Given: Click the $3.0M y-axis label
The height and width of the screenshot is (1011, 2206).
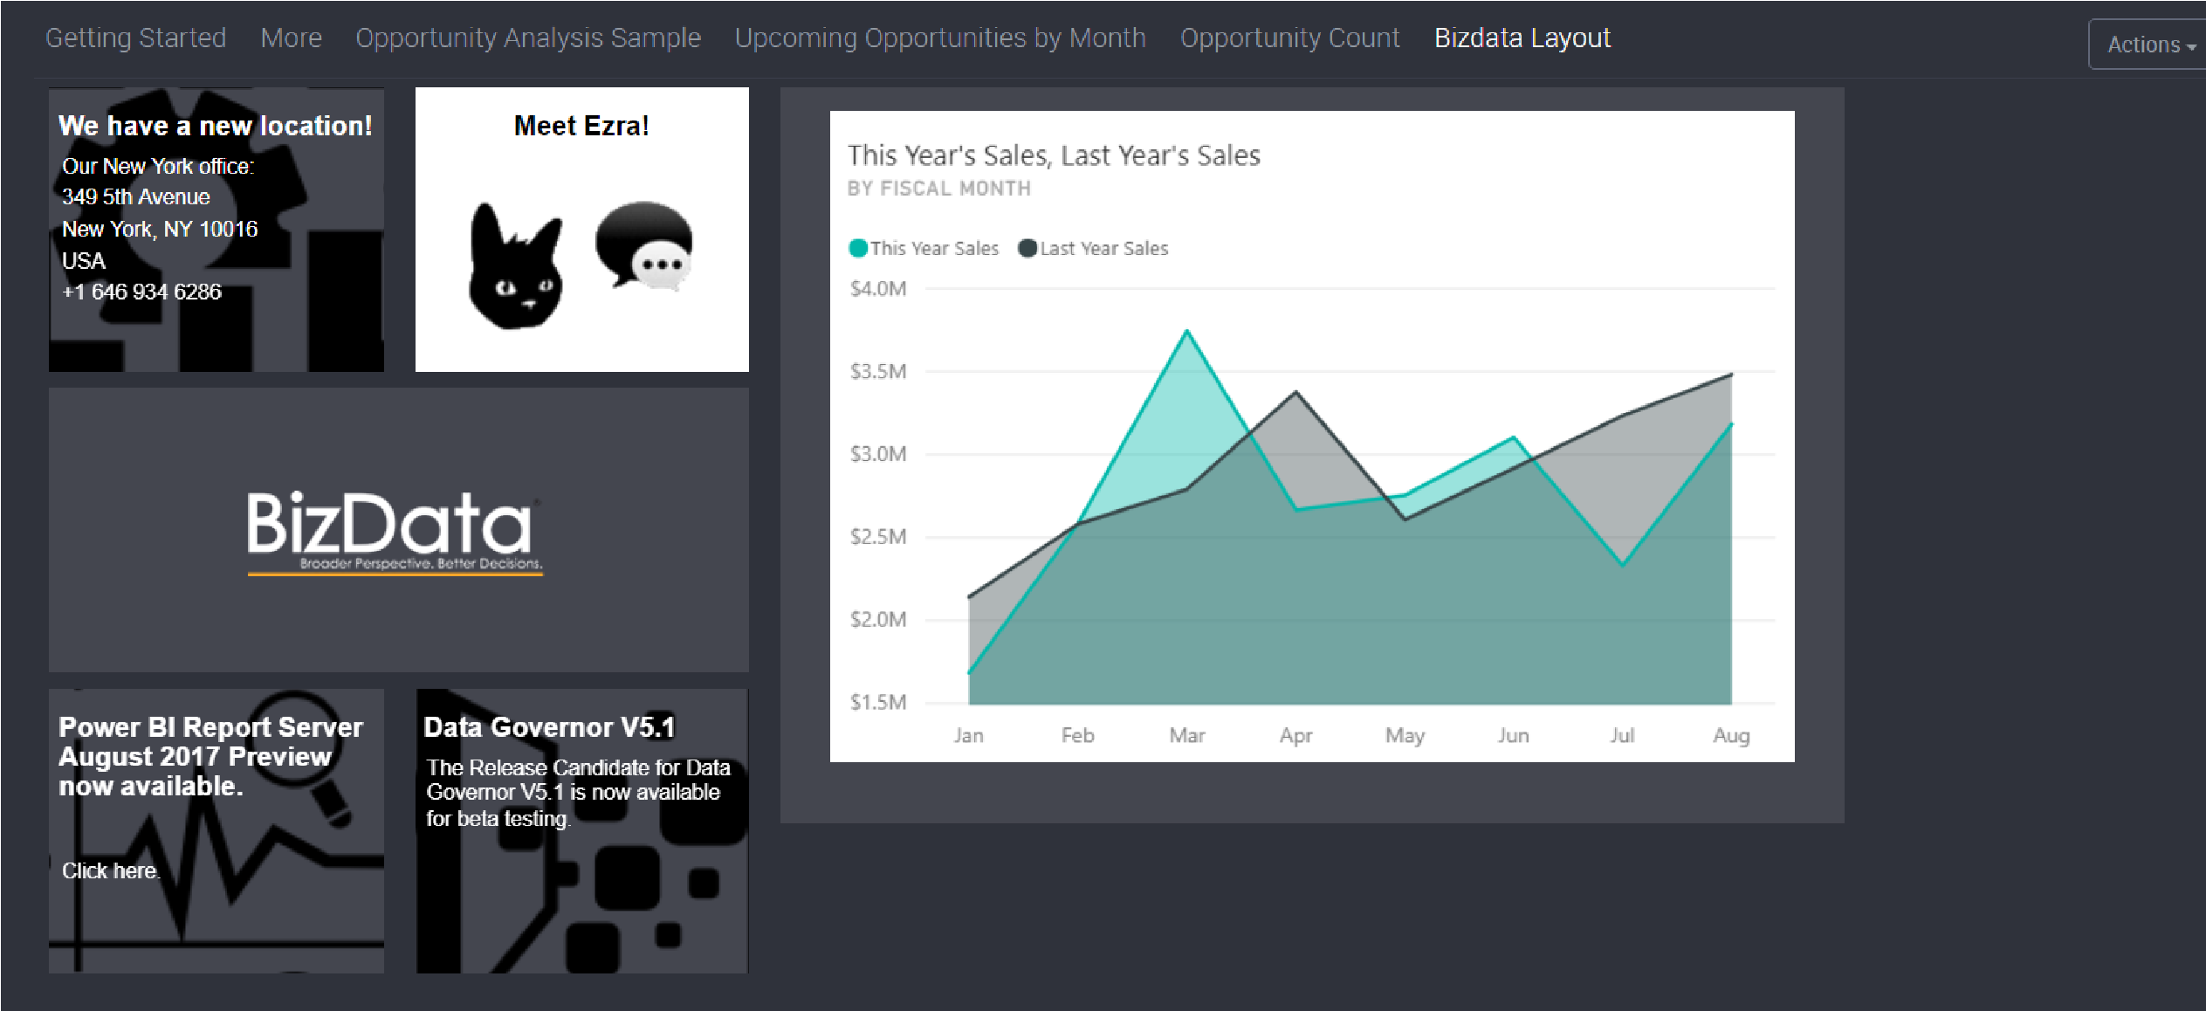Looking at the screenshot, I should (x=878, y=454).
